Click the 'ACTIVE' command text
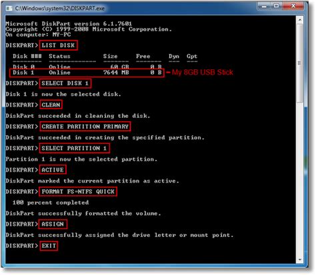Screen dimensions: 316x275 (53, 170)
